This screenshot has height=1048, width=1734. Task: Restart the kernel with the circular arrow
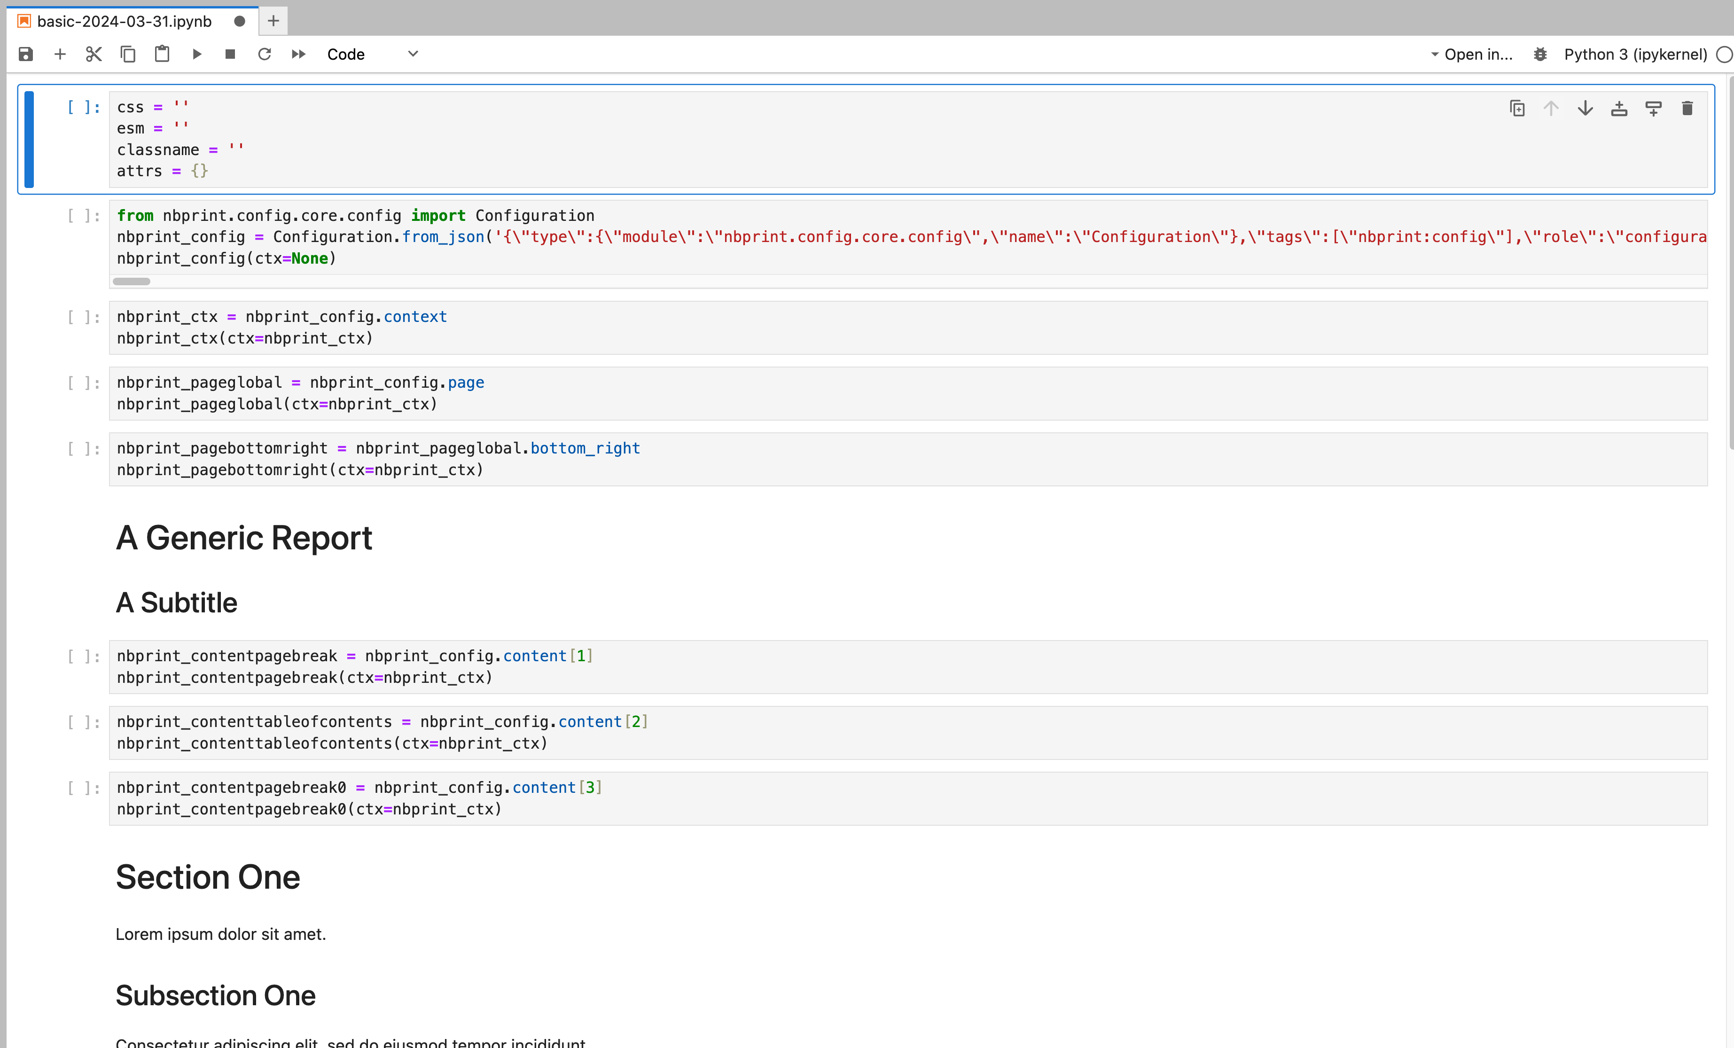pyautogui.click(x=265, y=54)
